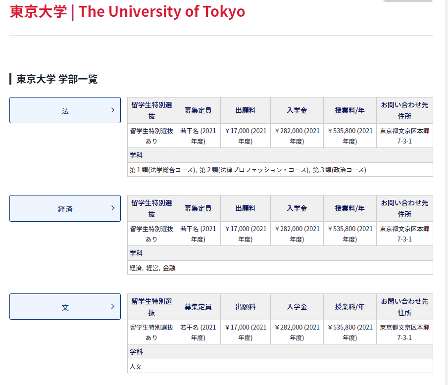Select 募集定員 header in 経済 table
This screenshot has height=385, width=448.
(x=198, y=208)
